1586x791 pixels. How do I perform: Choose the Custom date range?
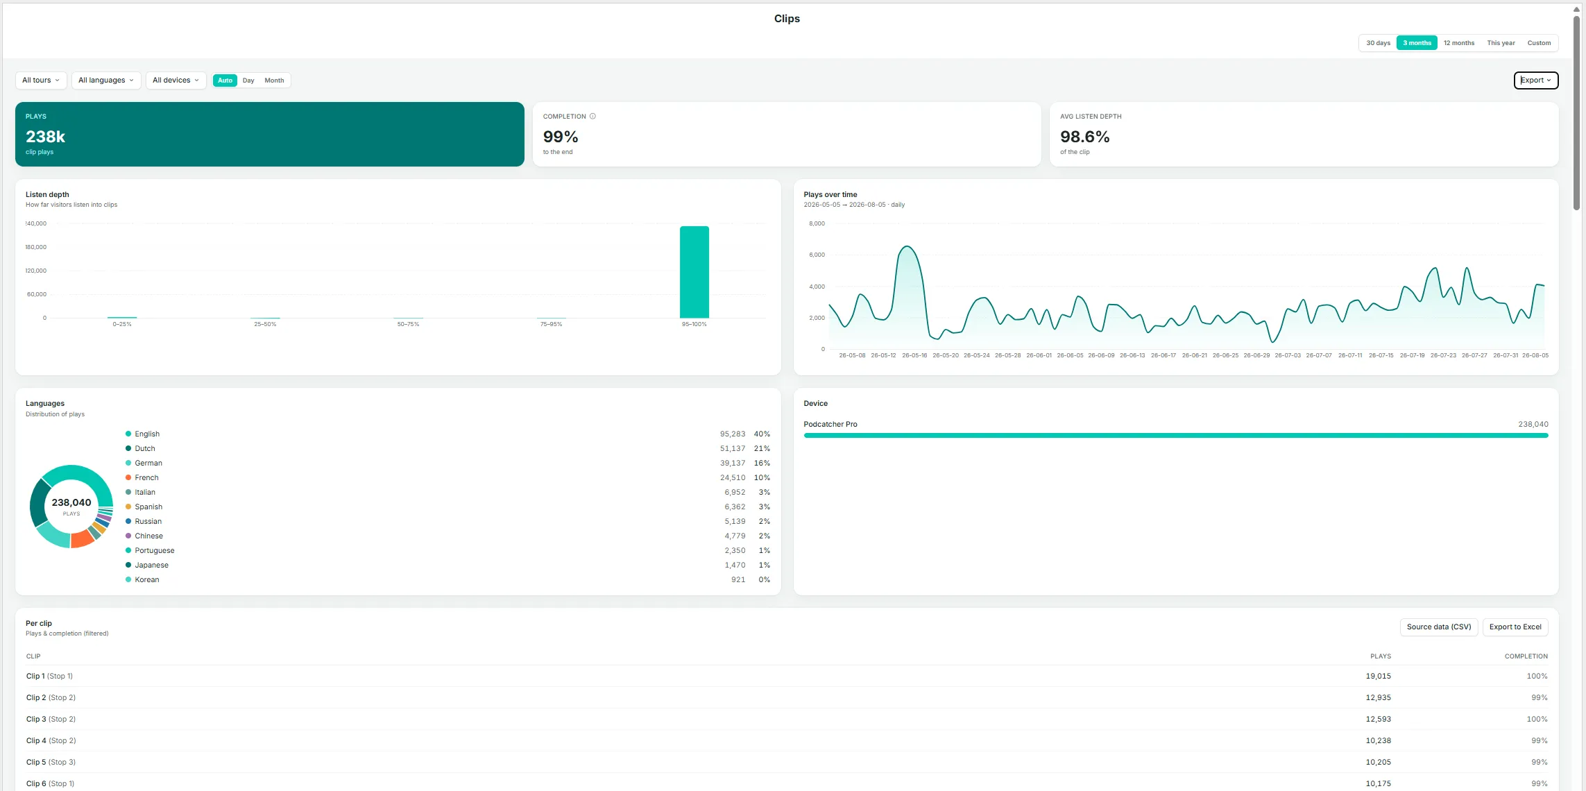coord(1539,43)
